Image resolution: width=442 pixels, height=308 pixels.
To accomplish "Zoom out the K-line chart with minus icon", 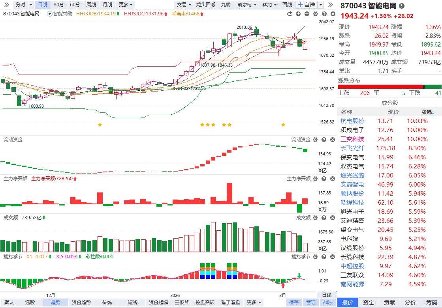I will [x=307, y=14].
